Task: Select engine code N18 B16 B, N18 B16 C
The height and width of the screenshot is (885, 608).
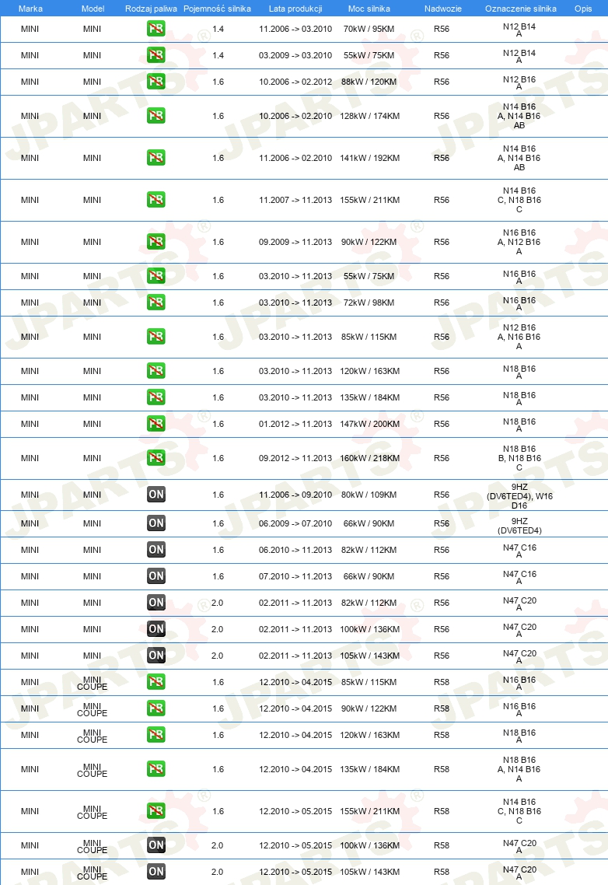Action: [519, 458]
